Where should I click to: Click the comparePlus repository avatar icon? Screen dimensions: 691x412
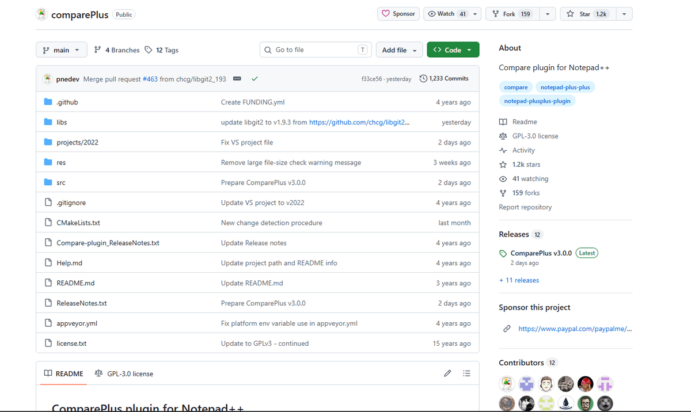(x=41, y=14)
